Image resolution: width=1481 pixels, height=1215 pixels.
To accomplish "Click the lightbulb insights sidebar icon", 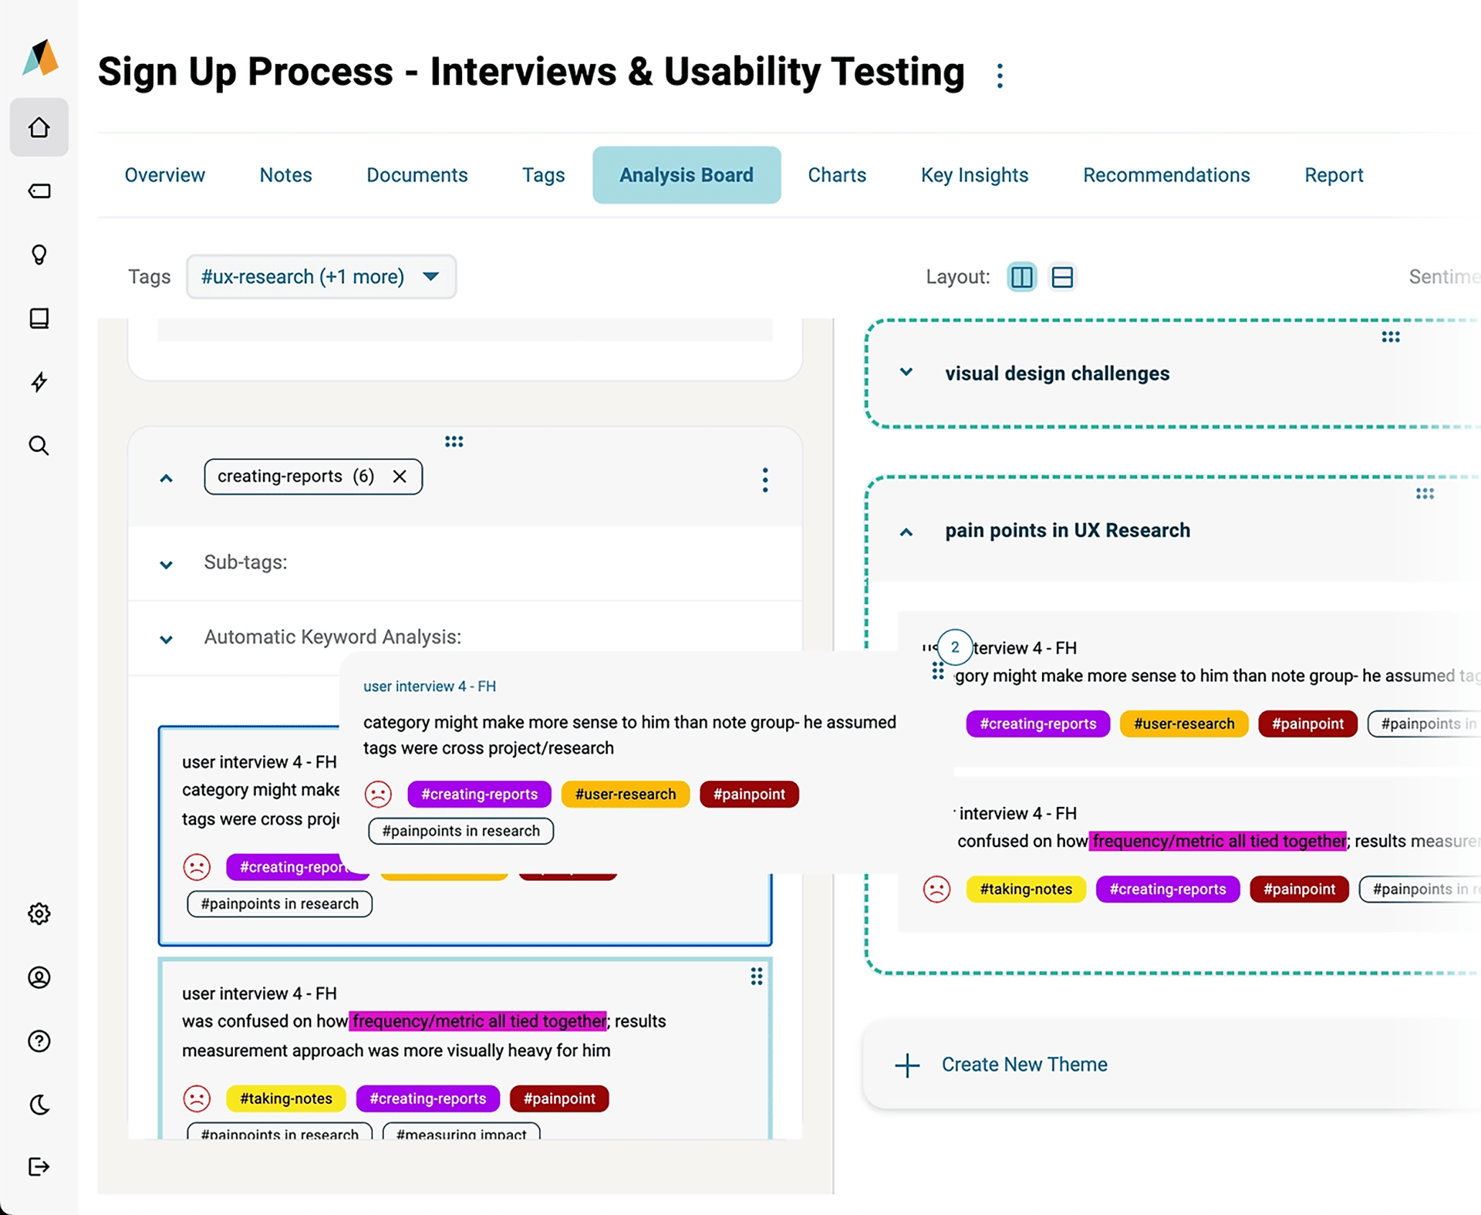I will click(x=39, y=255).
